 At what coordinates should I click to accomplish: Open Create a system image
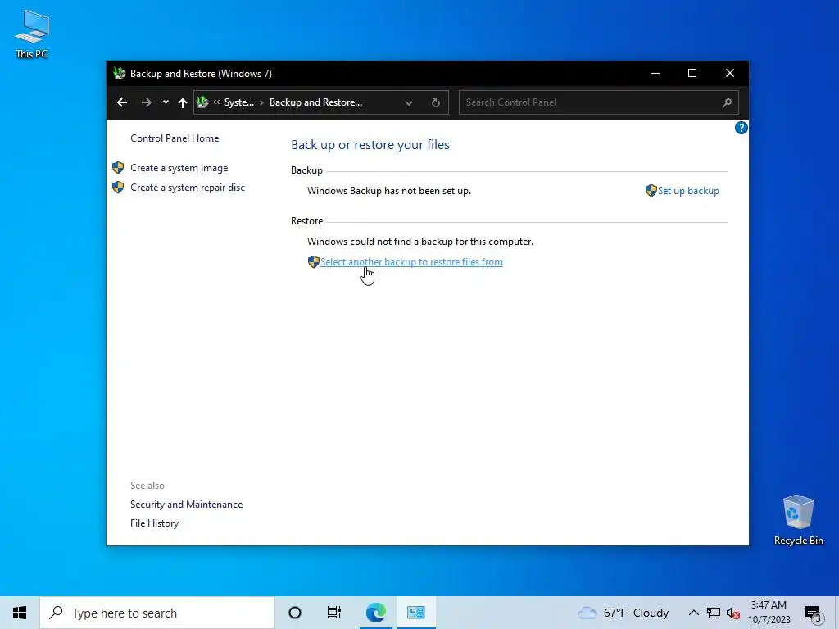click(179, 168)
